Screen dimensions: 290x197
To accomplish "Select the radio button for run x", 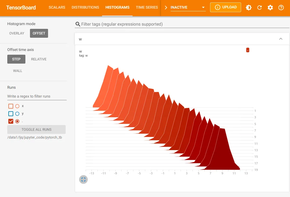I will pos(17,106).
